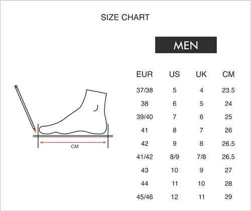Click UK size 7/8 value
The width and height of the screenshot is (251, 211).
201,157
